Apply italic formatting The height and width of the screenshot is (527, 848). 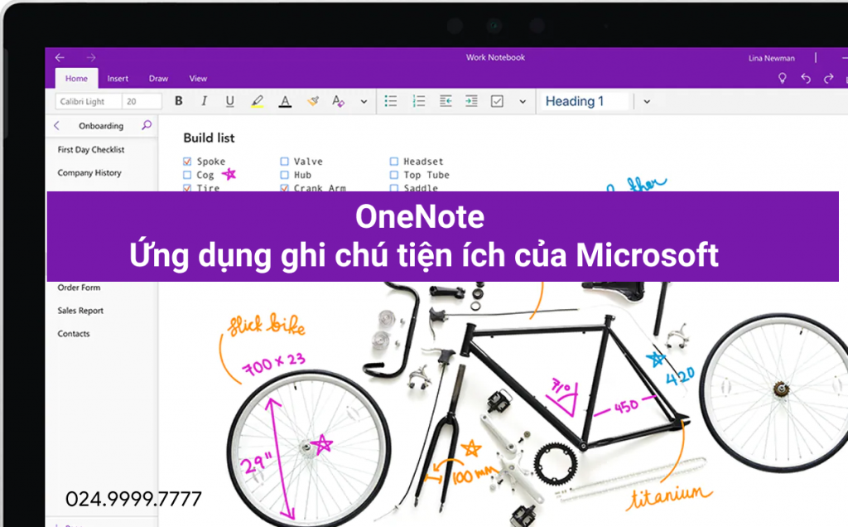(x=205, y=100)
